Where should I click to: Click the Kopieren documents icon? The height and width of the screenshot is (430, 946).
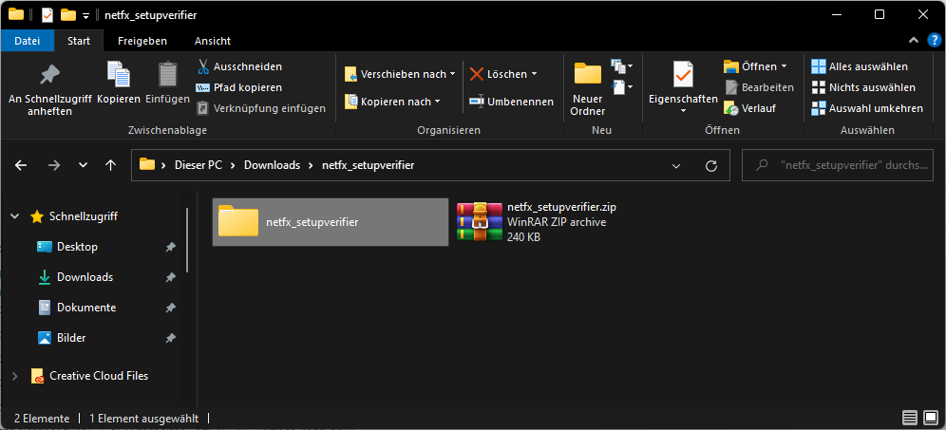click(119, 75)
